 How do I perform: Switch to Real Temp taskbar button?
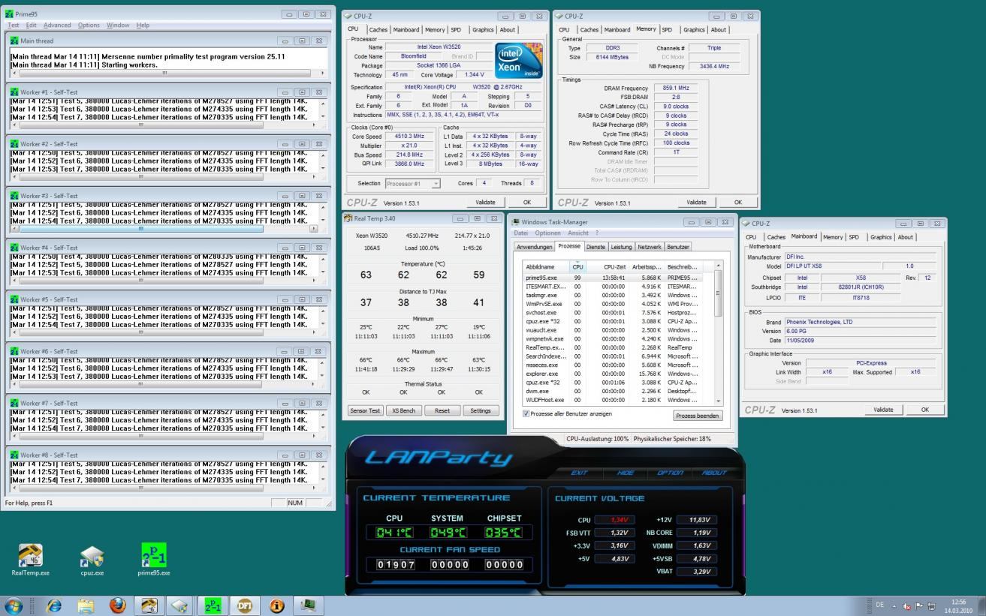[149, 605]
